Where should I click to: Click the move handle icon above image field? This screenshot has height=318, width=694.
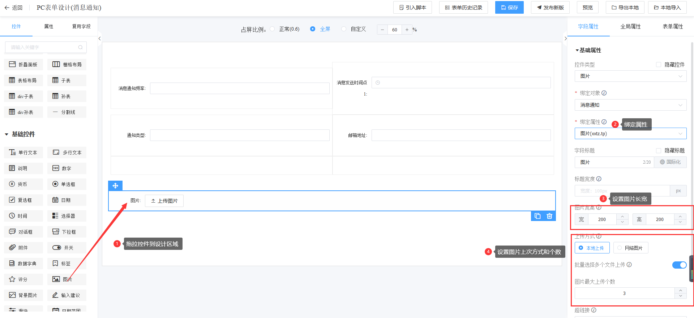[x=115, y=186]
